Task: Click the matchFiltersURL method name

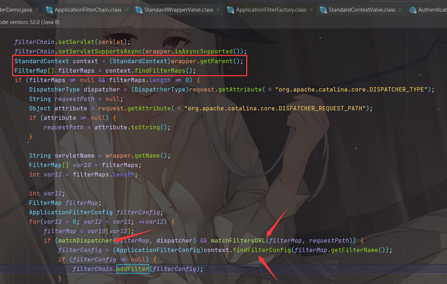Action: (238, 240)
